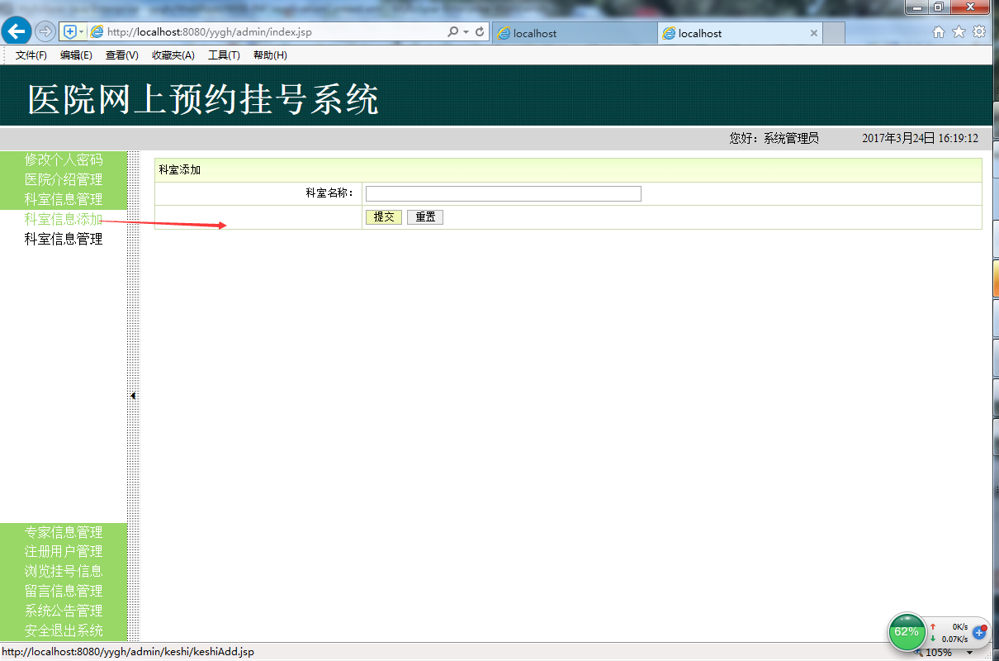The width and height of the screenshot is (999, 661).
Task: Maximize the browser window
Action: coord(939,7)
